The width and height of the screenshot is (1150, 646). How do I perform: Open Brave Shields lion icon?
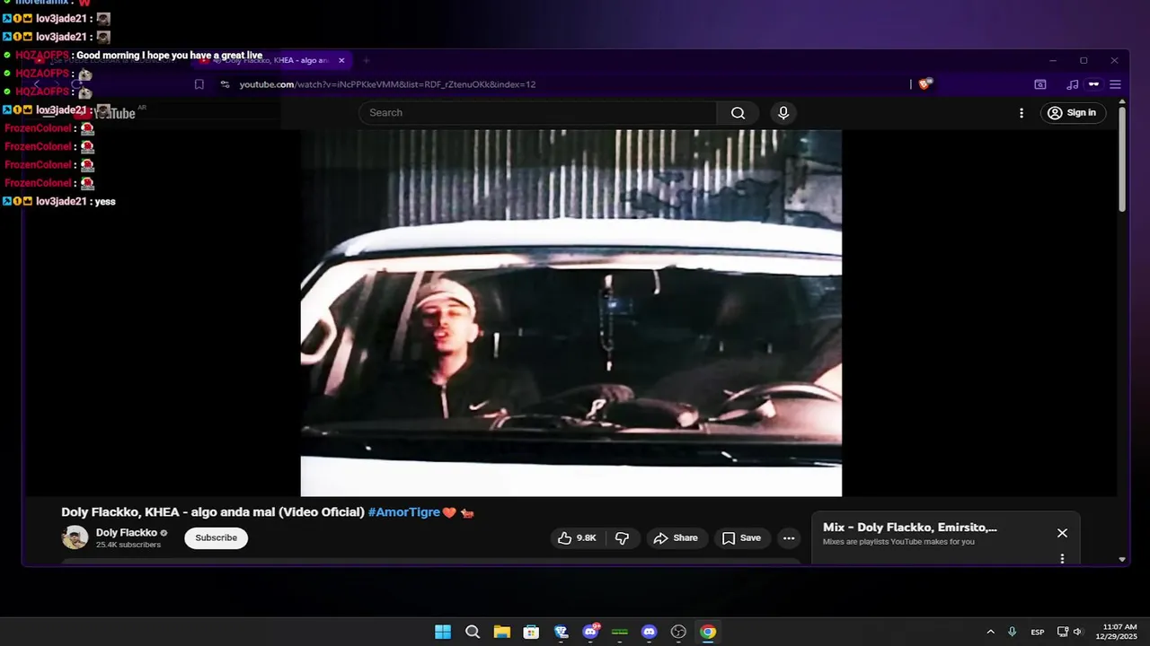(x=926, y=84)
